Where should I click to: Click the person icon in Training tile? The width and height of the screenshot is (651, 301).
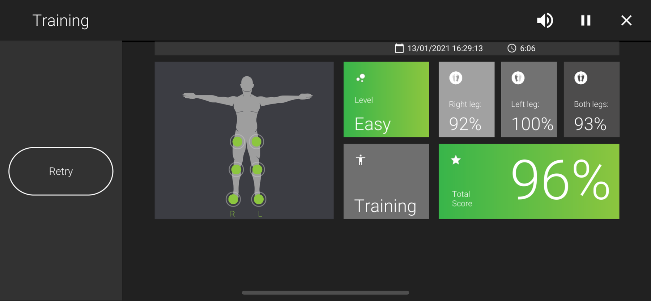[x=360, y=160]
